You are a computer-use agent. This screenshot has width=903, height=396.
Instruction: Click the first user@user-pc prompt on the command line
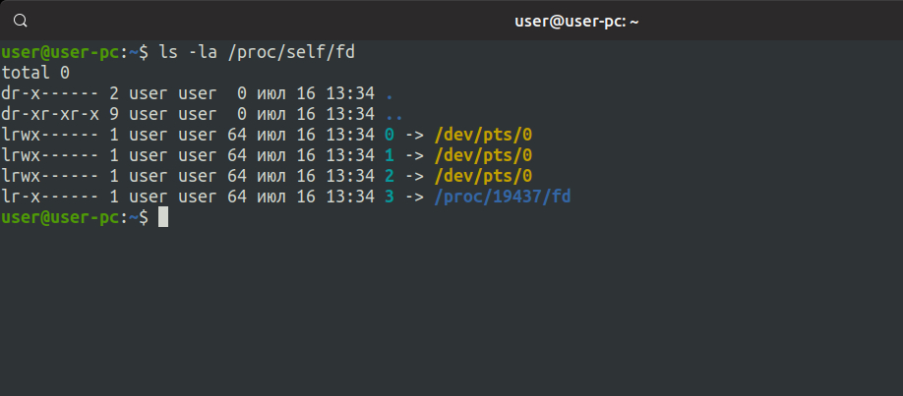coord(59,51)
